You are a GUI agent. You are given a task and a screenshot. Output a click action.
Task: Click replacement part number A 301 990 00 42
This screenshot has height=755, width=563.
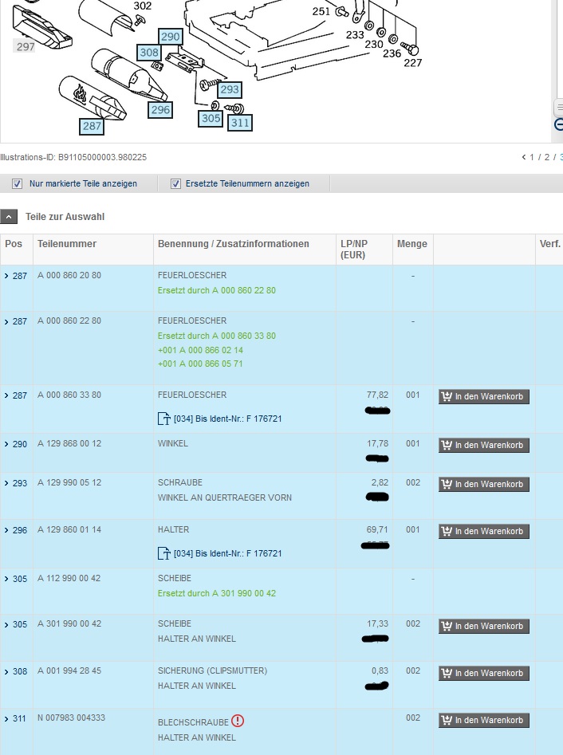(x=244, y=593)
